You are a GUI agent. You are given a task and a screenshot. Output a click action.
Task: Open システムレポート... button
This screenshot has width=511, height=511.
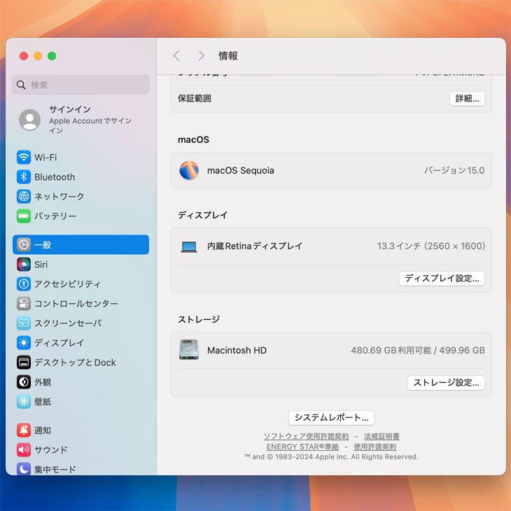click(331, 418)
